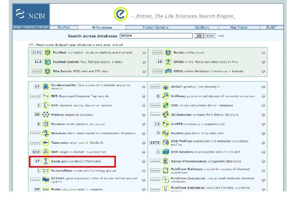Open the Human Genome tab
Image resolution: width=297 pixels, height=198 pixels.
[x=155, y=27]
